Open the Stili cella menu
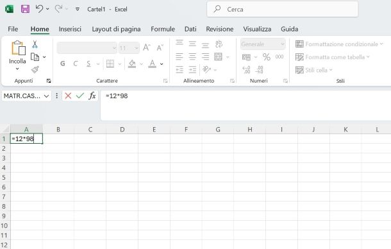This screenshot has height=249, width=391. click(x=313, y=70)
